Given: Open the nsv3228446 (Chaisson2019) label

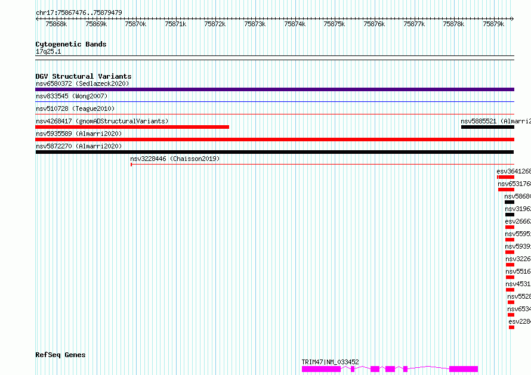Looking at the screenshot, I should (175, 159).
